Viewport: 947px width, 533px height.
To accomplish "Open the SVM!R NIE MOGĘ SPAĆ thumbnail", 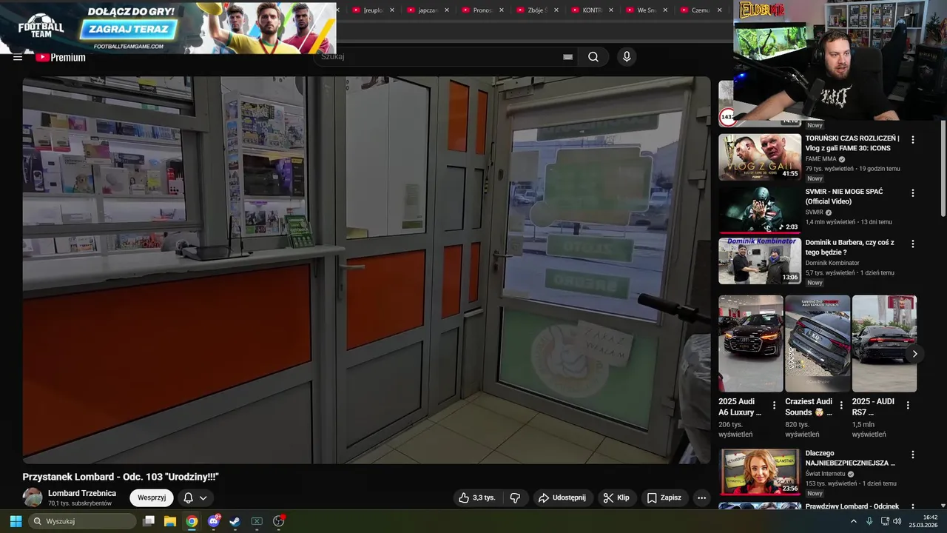I will coord(760,209).
